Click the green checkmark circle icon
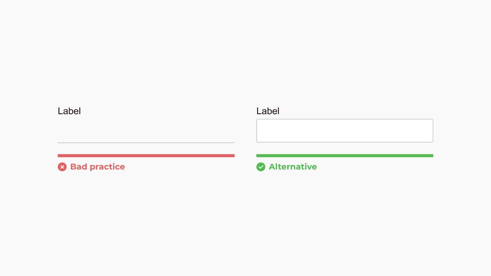 (x=261, y=167)
